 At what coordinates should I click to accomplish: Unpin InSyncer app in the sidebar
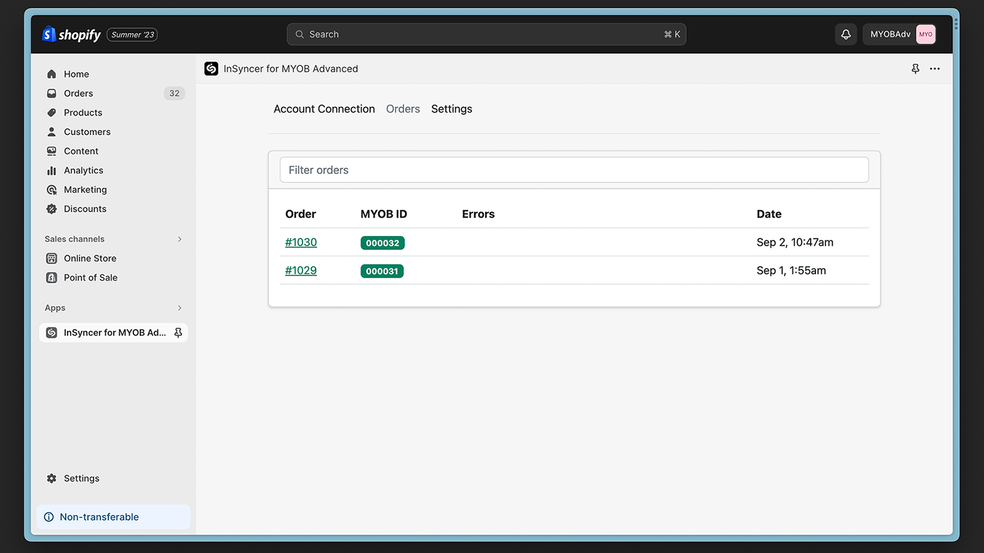click(178, 332)
